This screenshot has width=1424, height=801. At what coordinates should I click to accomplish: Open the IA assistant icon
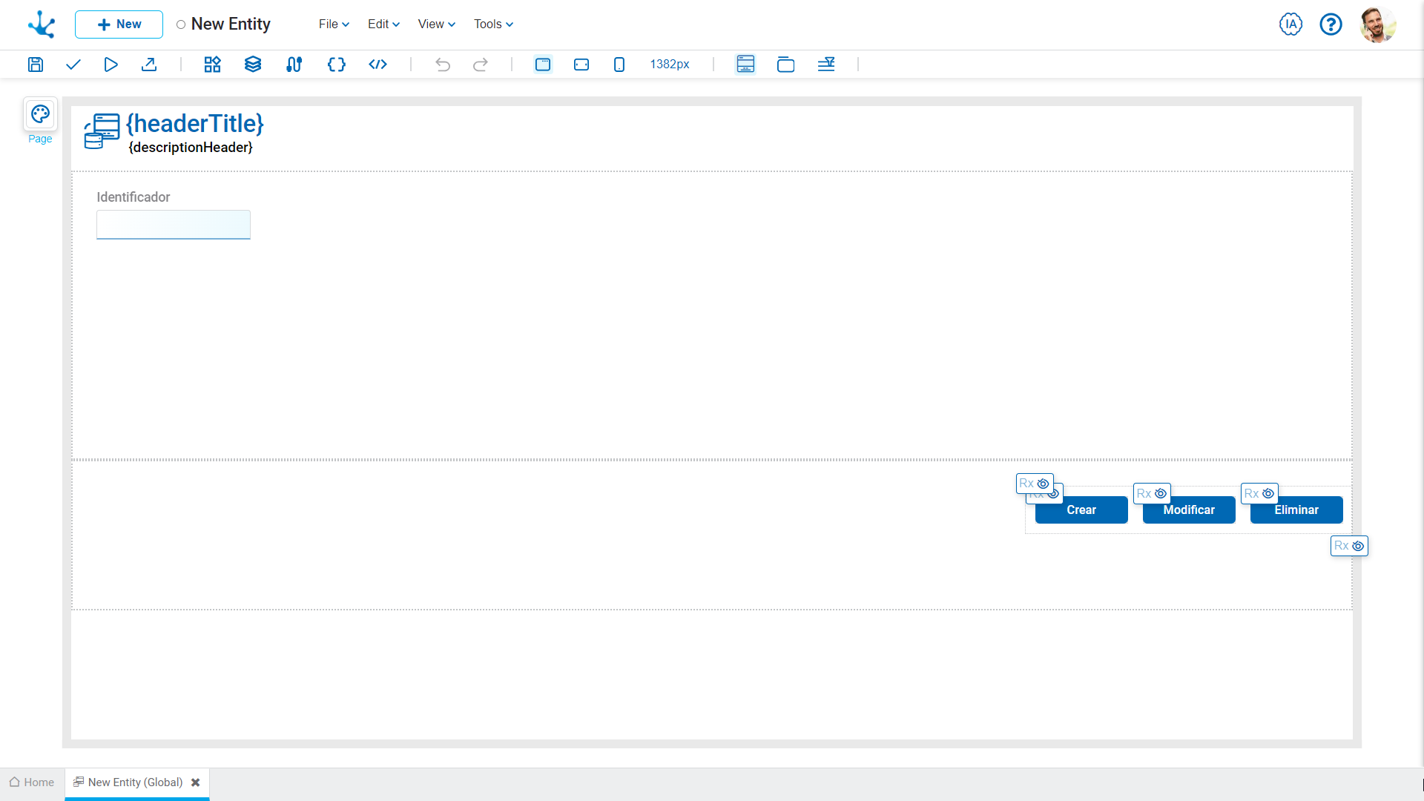[x=1290, y=24]
